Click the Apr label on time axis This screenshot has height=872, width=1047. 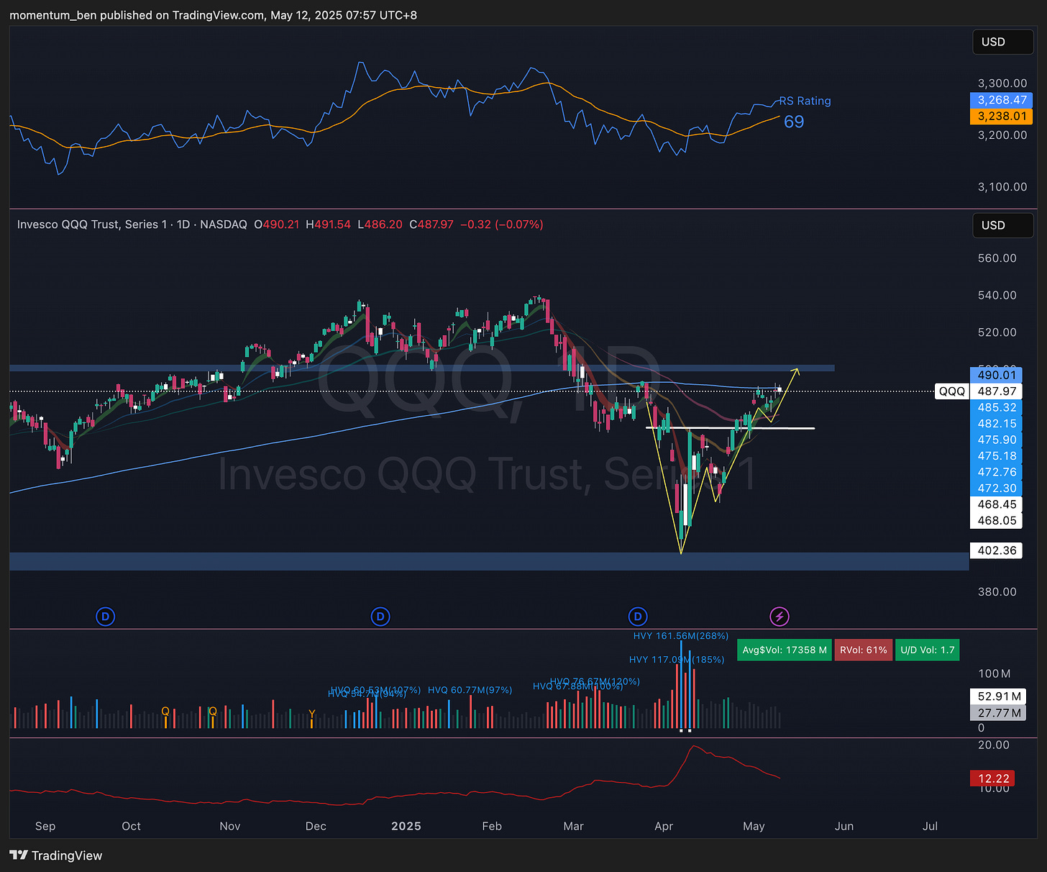coord(664,826)
